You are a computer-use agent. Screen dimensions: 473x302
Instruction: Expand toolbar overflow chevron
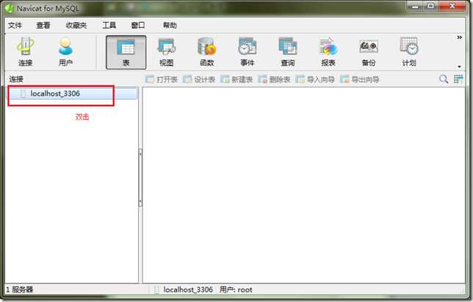pos(459,37)
